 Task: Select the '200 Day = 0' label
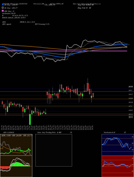pos(9,11)
